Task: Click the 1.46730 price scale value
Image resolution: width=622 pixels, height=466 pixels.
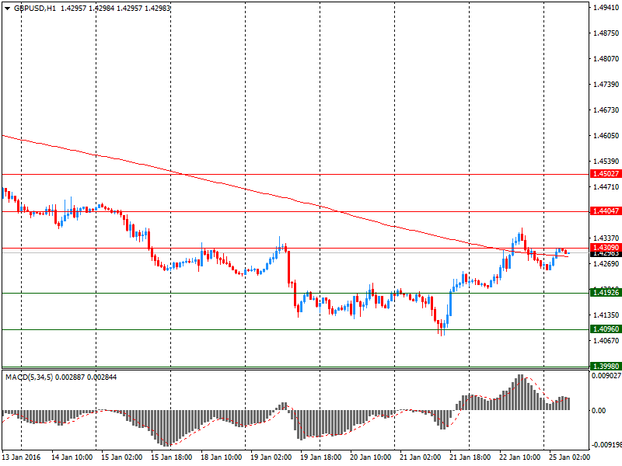Action: click(606, 110)
